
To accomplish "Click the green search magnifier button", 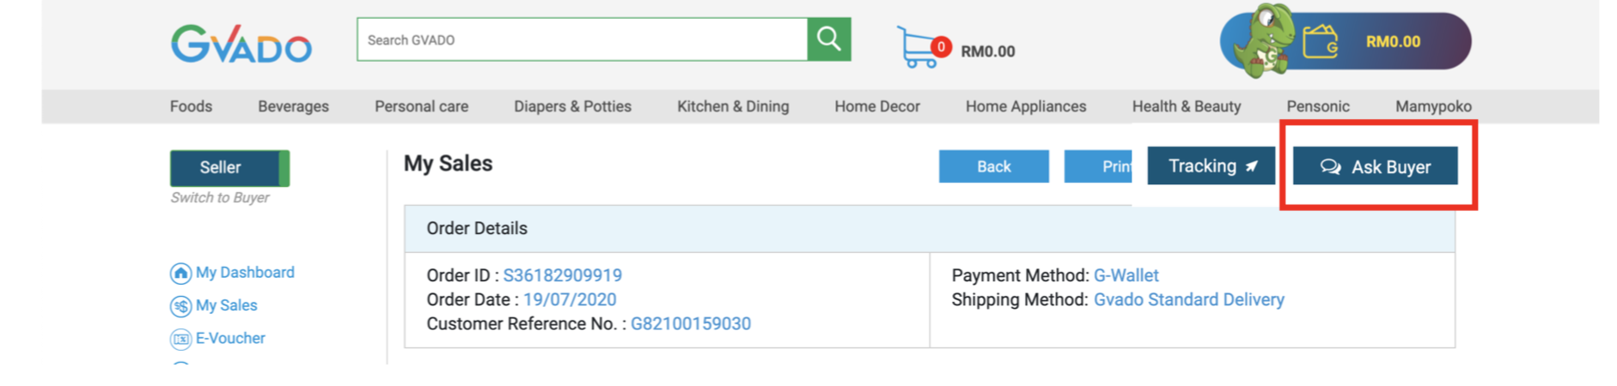I will point(828,39).
